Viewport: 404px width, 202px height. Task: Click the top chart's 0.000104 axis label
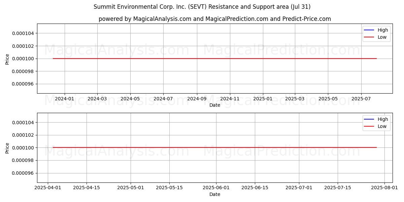click(23, 33)
